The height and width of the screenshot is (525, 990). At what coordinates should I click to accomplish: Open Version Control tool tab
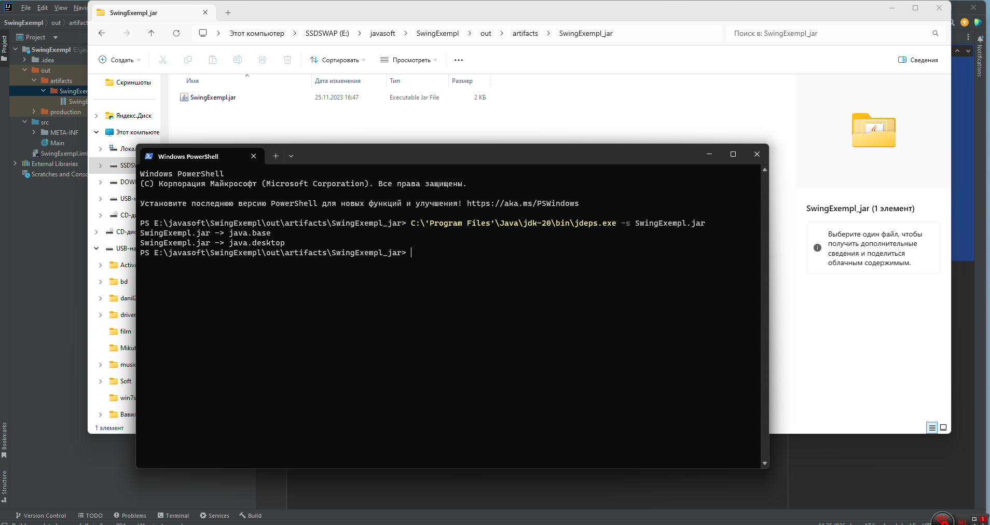coord(41,516)
